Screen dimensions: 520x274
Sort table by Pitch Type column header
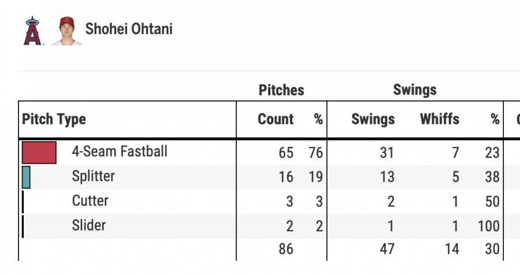(x=54, y=119)
